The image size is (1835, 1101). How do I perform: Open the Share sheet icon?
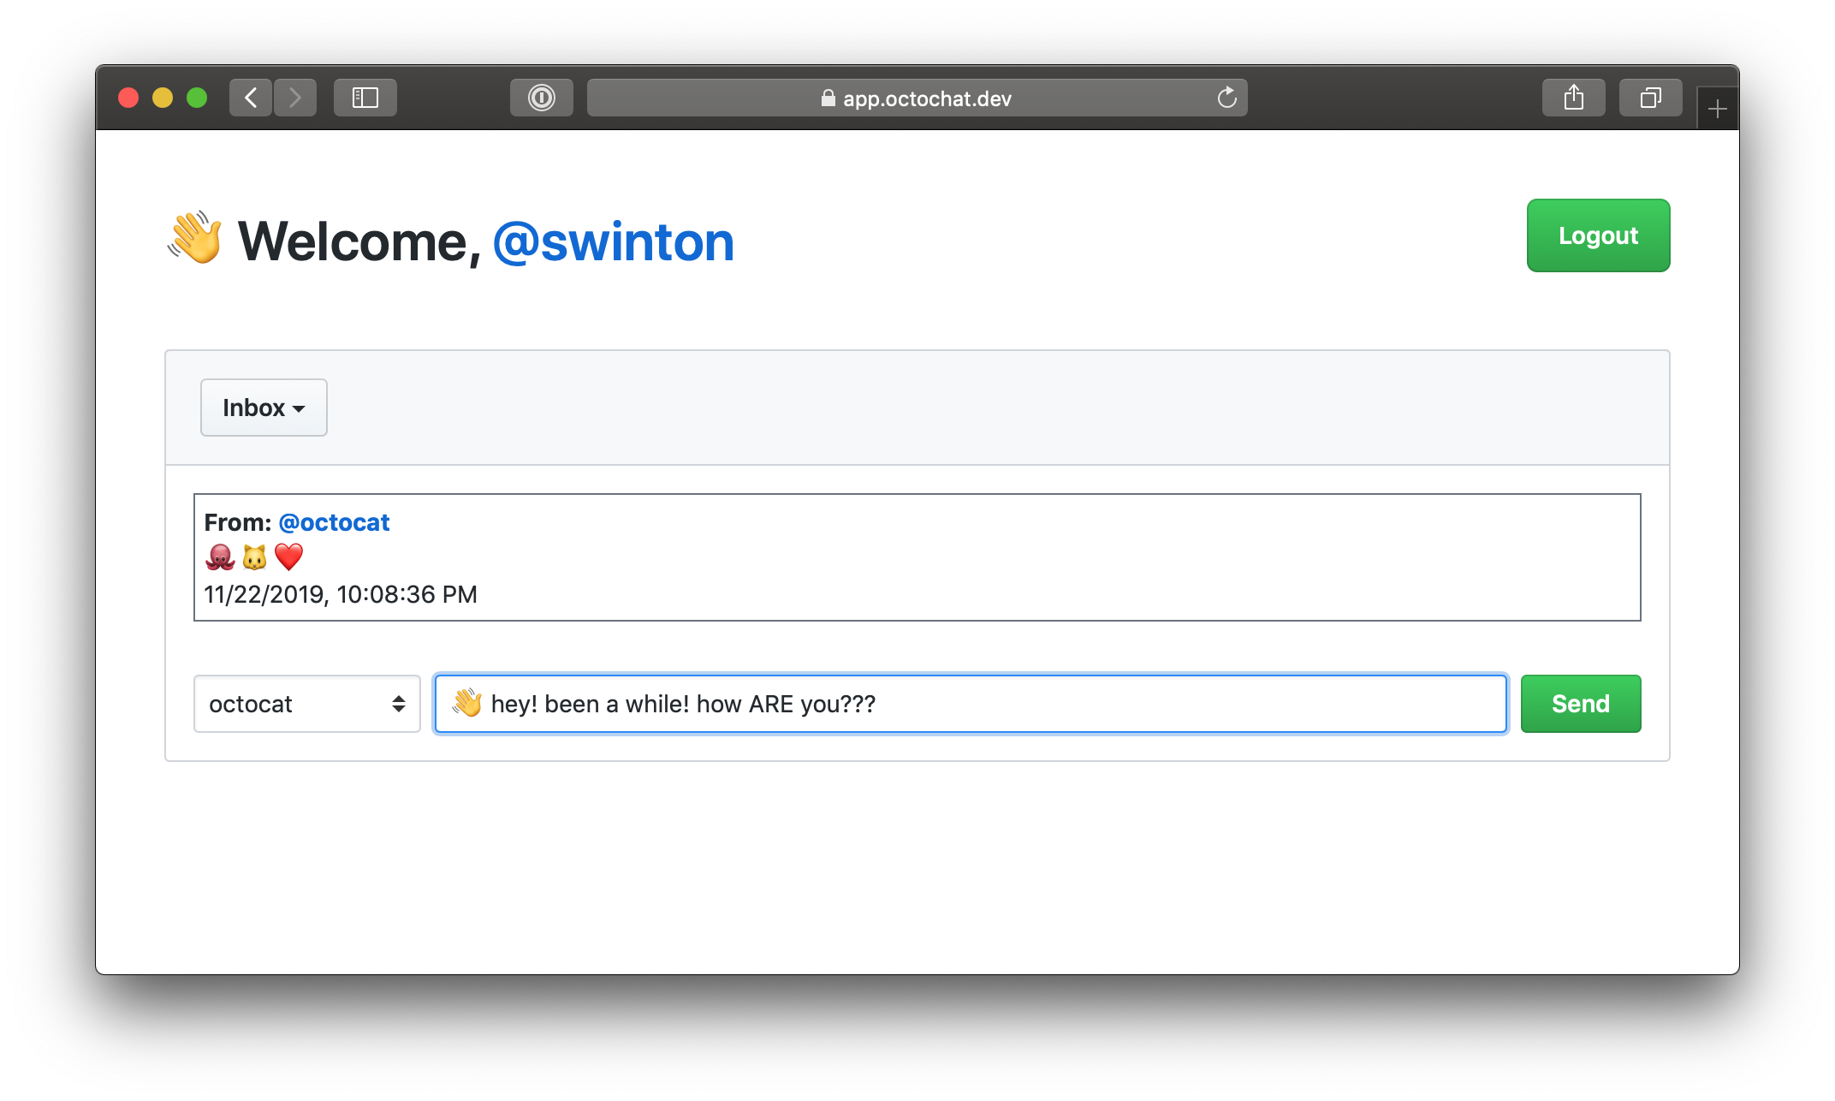[x=1574, y=98]
